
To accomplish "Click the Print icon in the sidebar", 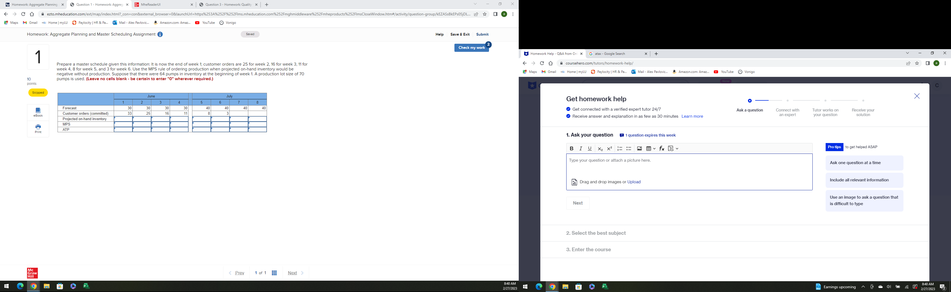I will tap(38, 129).
